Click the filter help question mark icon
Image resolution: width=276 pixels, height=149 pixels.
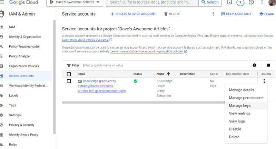tap(255, 65)
